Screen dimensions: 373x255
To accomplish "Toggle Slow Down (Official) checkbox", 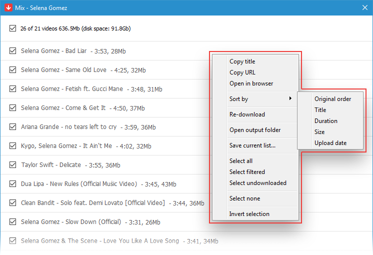I will (x=12, y=221).
